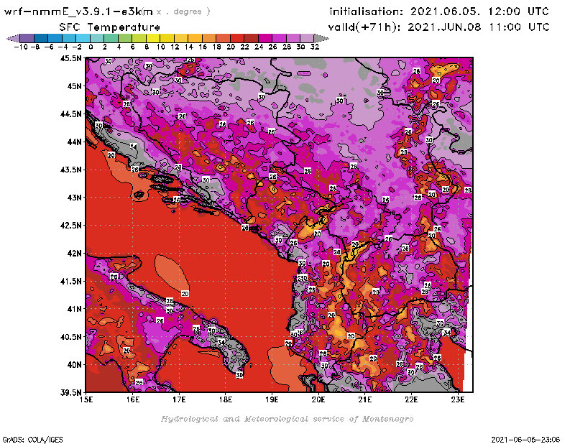Screen dimensions: 575x444
Task: Click the orchid 28 to 30 legend swatch
Action: click(x=293, y=38)
